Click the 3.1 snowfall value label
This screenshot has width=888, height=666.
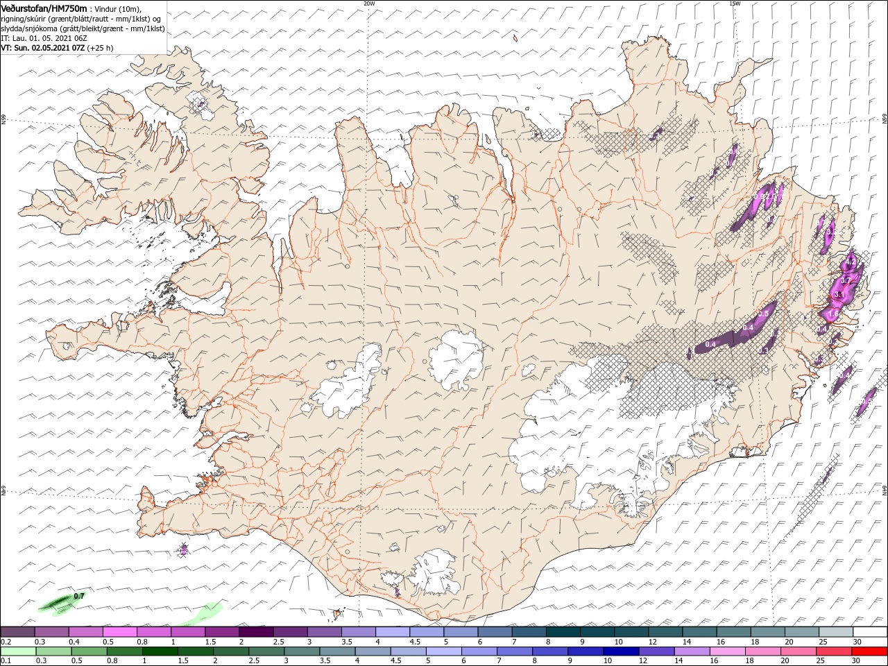coord(838,295)
